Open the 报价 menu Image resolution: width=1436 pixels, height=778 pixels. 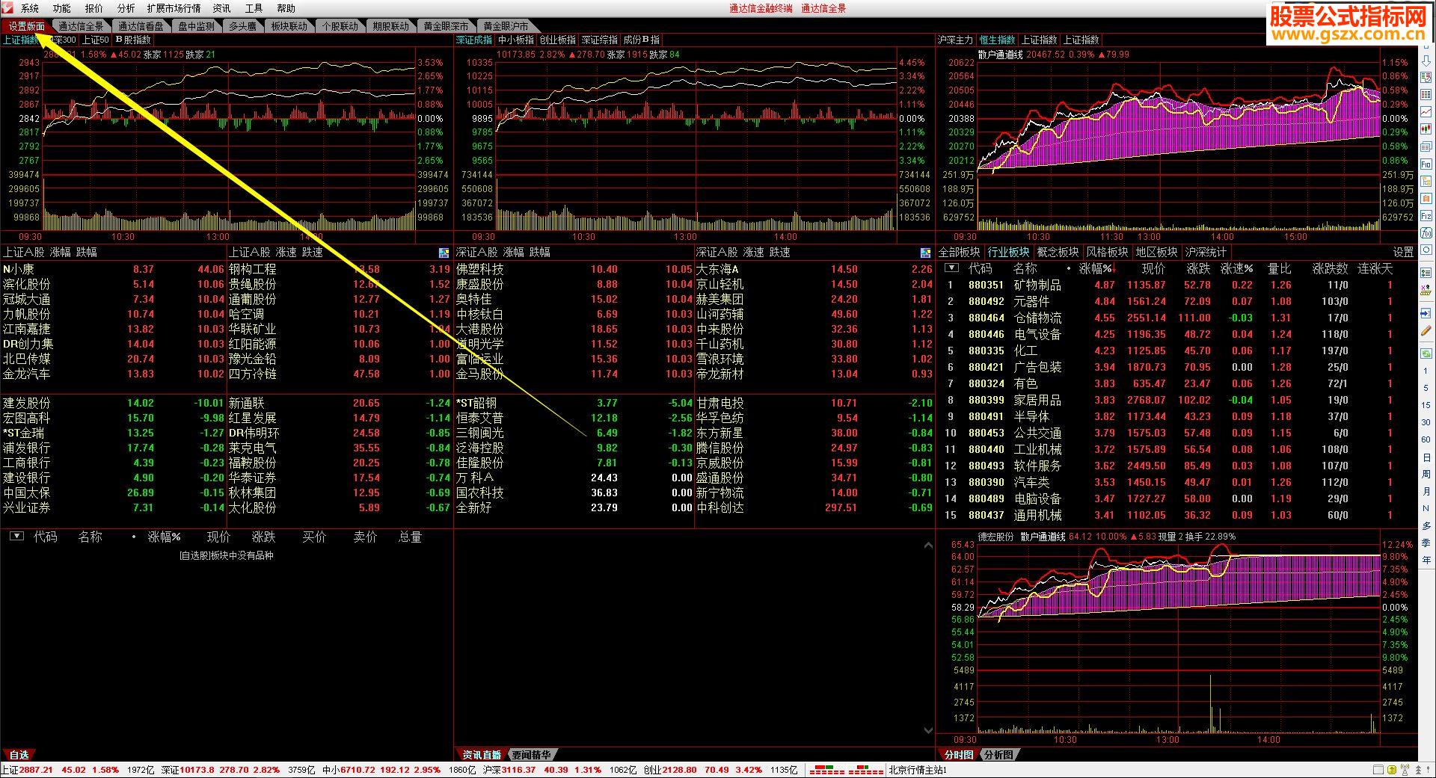pos(94,8)
